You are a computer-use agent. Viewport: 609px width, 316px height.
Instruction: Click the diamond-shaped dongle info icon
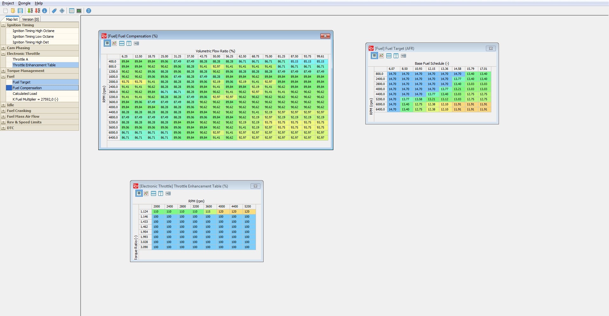tap(62, 11)
